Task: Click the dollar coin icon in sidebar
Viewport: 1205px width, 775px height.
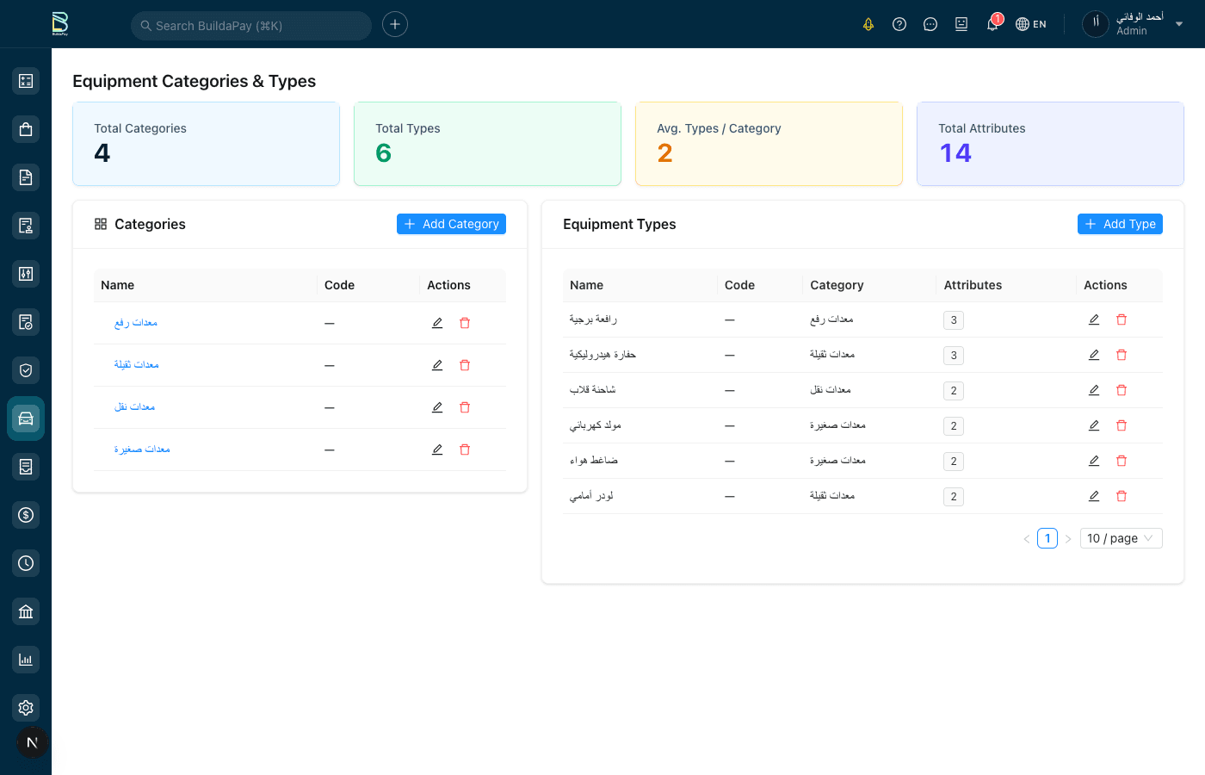Action: (x=26, y=515)
